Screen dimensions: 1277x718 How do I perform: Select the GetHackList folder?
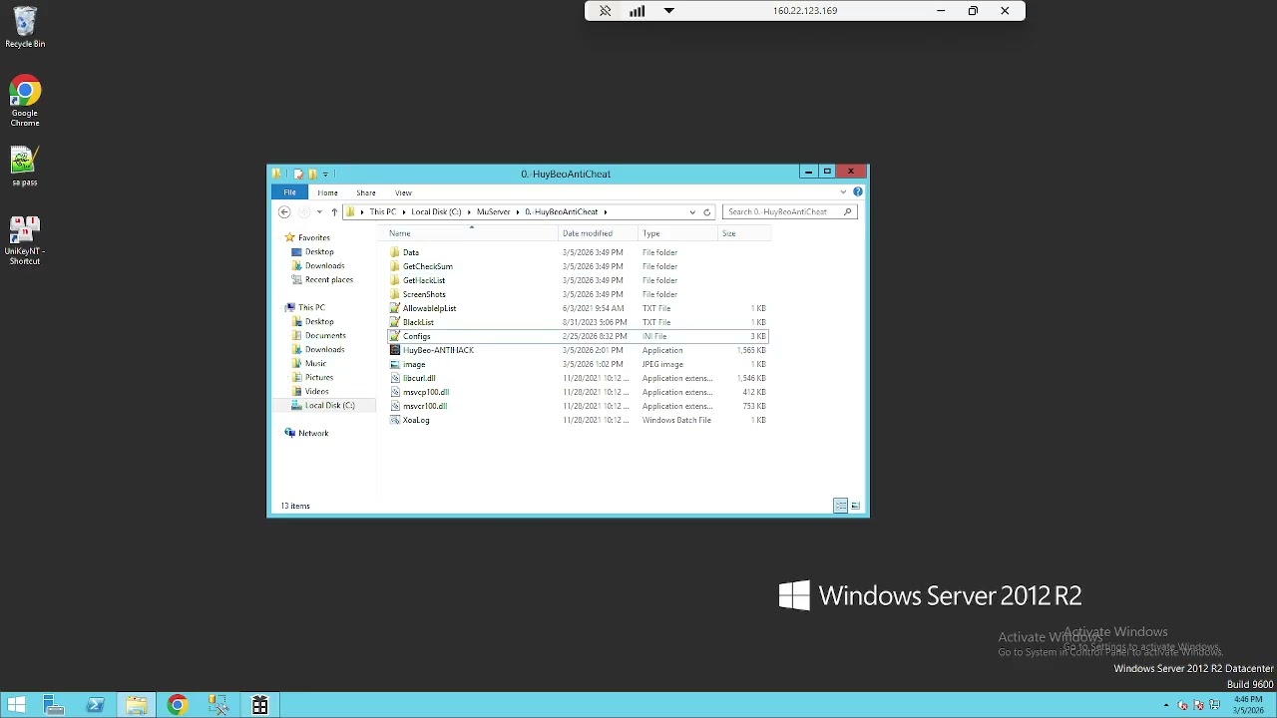point(423,280)
